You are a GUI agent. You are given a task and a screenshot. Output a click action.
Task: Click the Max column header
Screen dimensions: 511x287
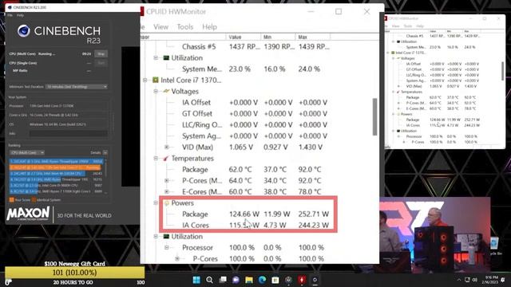(x=313, y=37)
